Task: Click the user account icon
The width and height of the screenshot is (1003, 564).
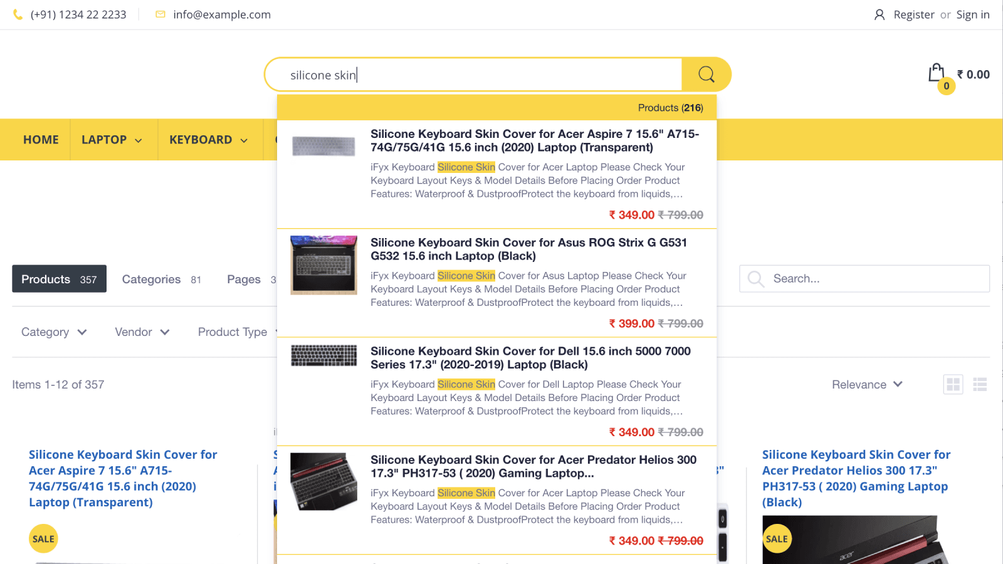Action: tap(879, 14)
